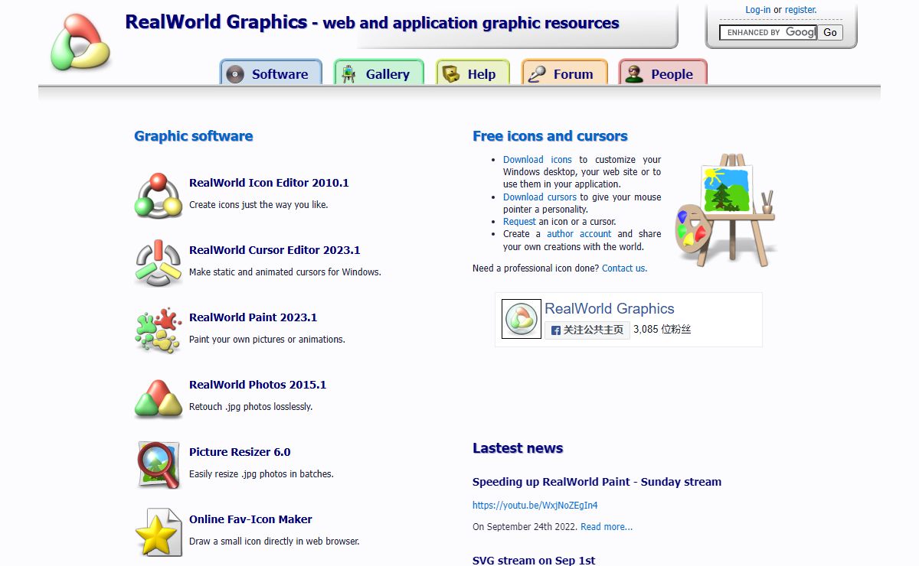Image resolution: width=919 pixels, height=566 pixels.
Task: Click the Facebook follow page button
Action: tap(587, 330)
